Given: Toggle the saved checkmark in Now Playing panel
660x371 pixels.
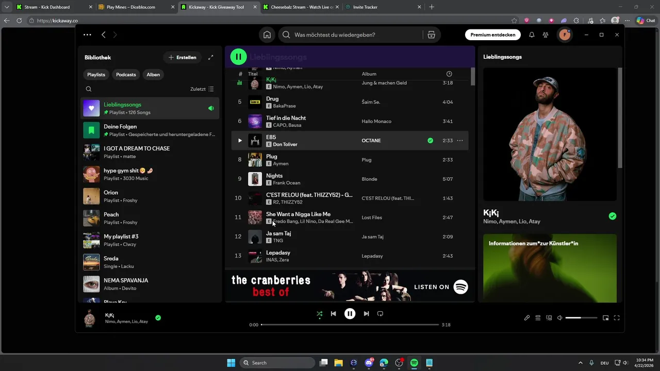Looking at the screenshot, I should 612,216.
